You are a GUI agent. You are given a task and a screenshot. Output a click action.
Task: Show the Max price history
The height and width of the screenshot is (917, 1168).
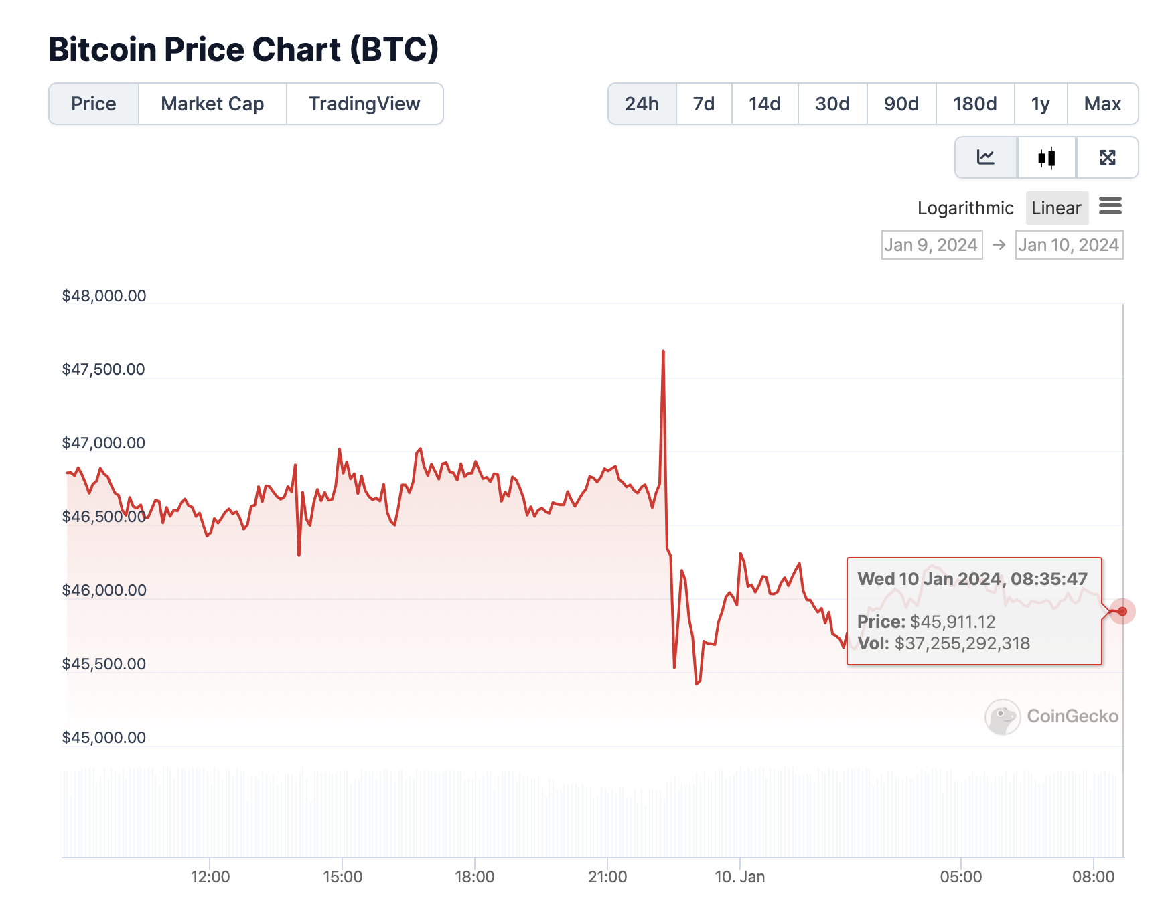pyautogui.click(x=1102, y=104)
